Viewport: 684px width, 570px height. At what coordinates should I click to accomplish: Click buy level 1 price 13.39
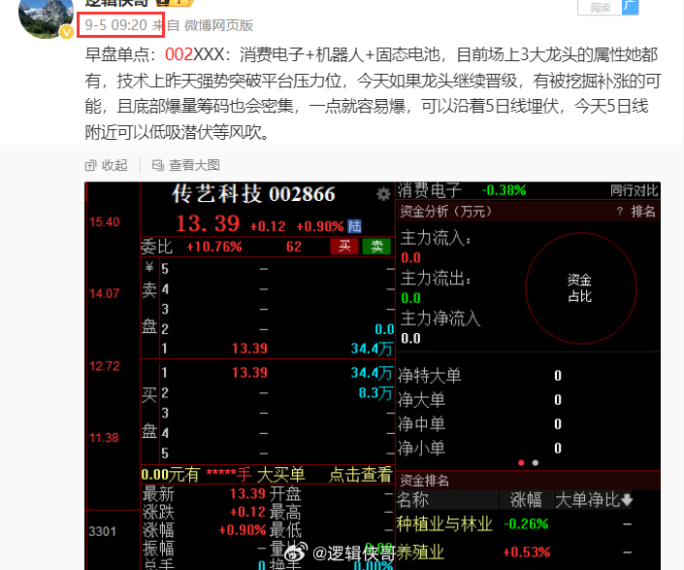249,373
